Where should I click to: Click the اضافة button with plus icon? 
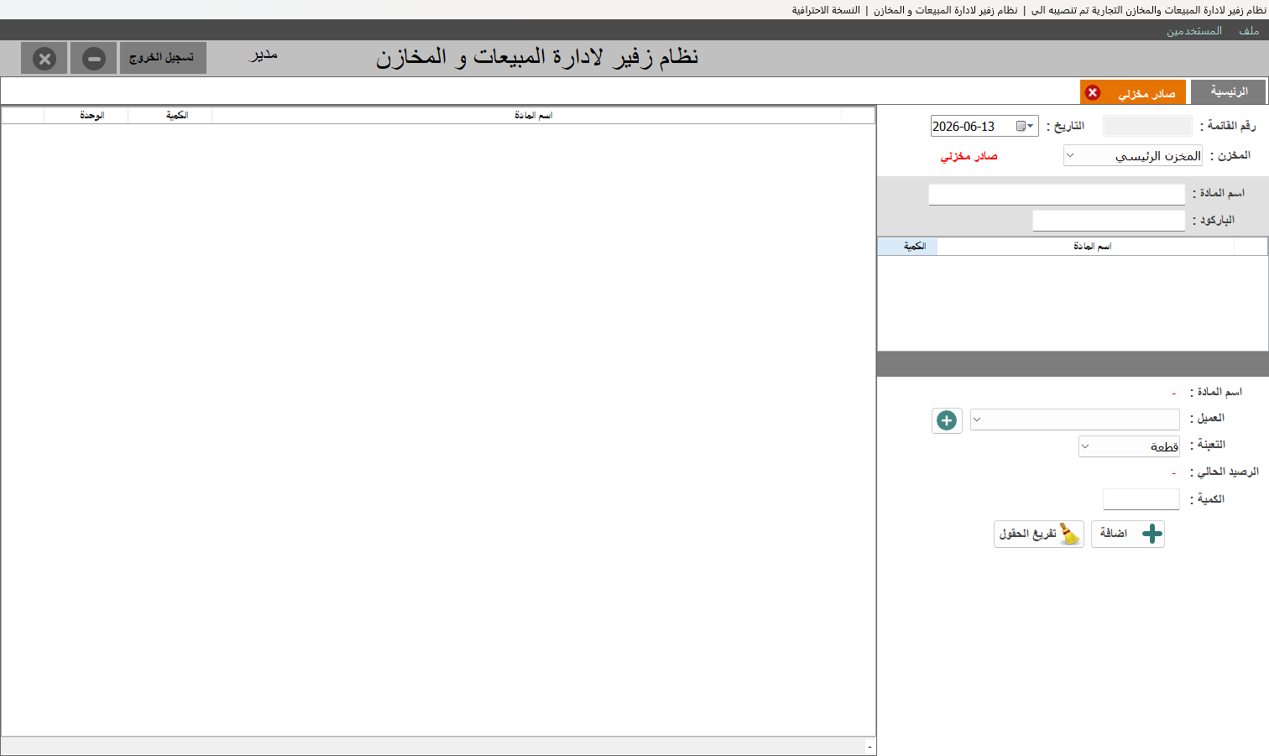coord(1128,534)
